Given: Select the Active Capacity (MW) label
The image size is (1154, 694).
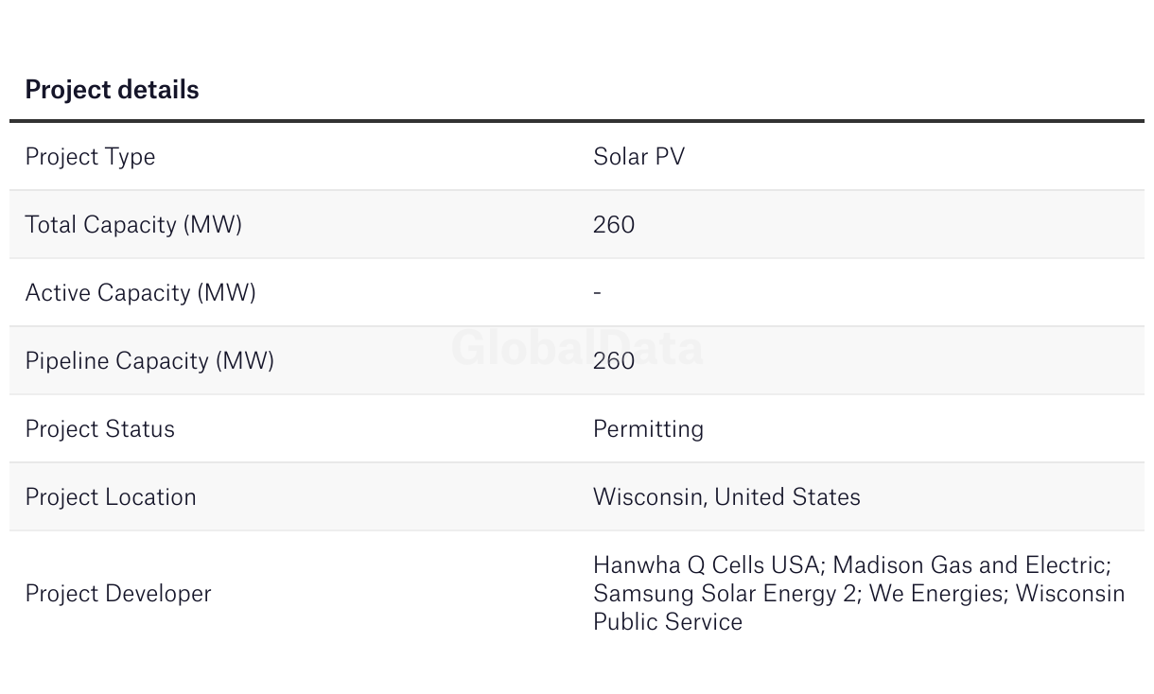Looking at the screenshot, I should 140,293.
